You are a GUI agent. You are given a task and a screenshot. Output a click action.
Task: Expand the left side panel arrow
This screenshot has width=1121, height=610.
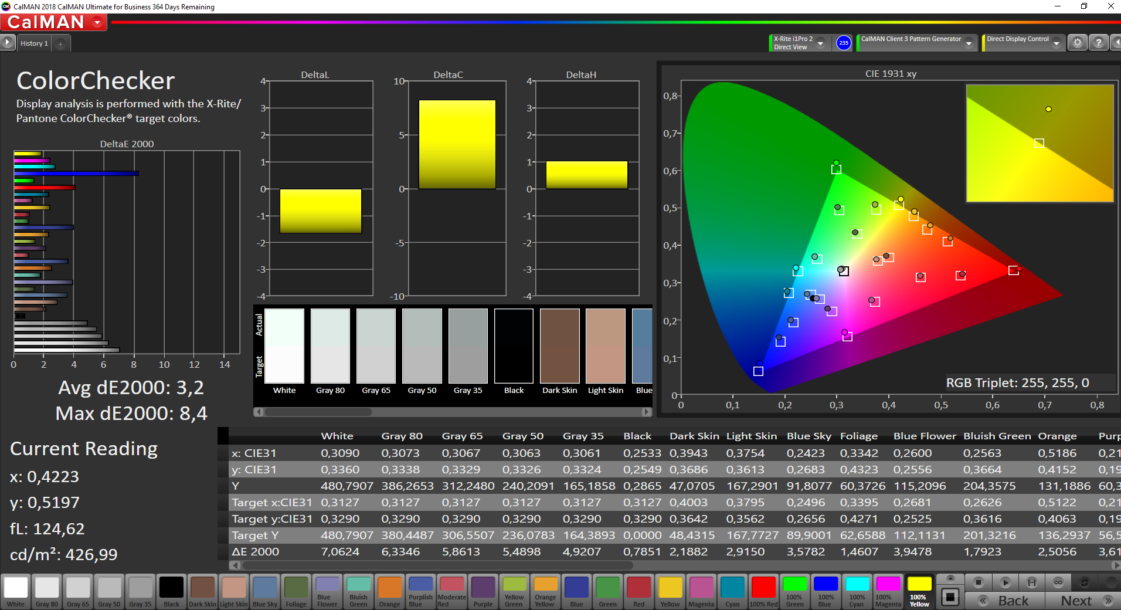tap(7, 42)
